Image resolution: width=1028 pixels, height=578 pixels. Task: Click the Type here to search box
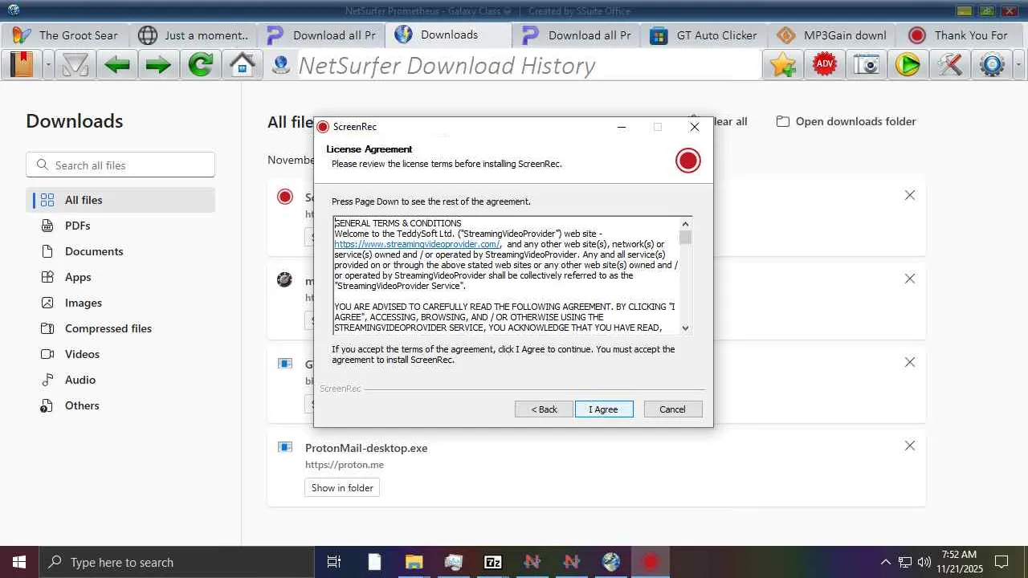(x=177, y=562)
